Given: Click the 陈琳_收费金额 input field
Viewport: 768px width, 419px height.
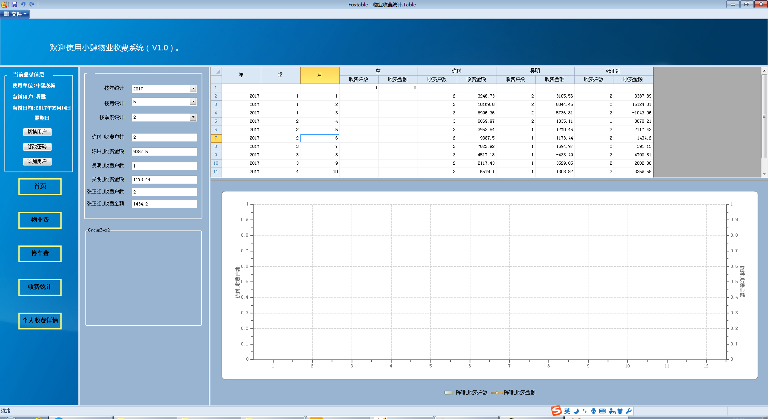Looking at the screenshot, I should click(164, 152).
